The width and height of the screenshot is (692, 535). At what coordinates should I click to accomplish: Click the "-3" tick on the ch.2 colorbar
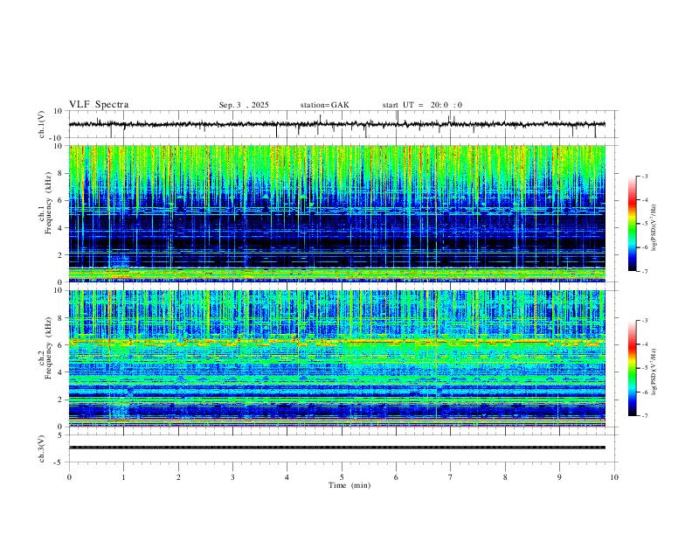pyautogui.click(x=644, y=320)
